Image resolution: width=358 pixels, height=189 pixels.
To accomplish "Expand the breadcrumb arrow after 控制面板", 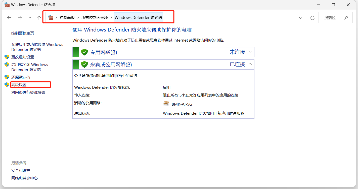I will coord(78,17).
